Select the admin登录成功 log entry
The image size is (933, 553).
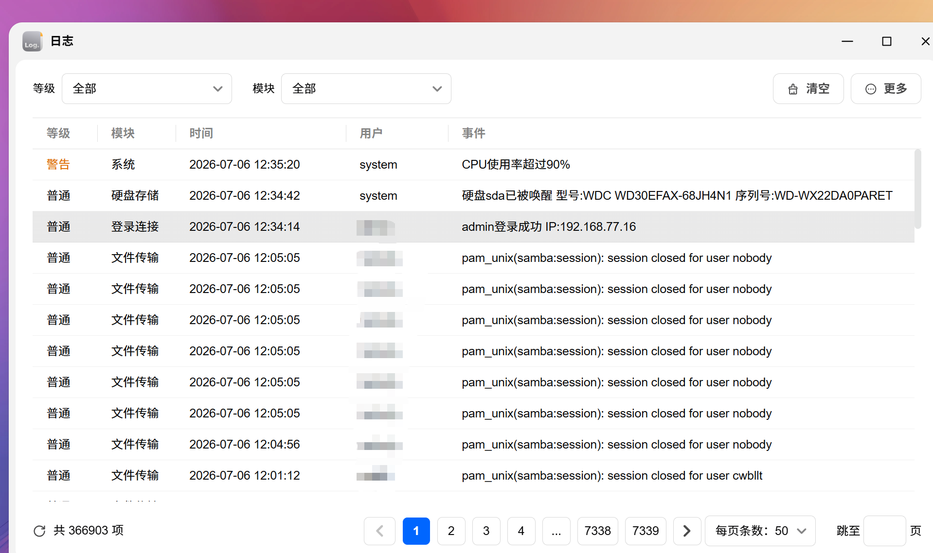click(473, 227)
